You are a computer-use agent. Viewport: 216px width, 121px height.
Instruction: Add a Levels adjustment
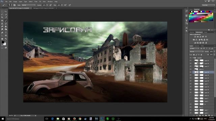click(x=198, y=37)
